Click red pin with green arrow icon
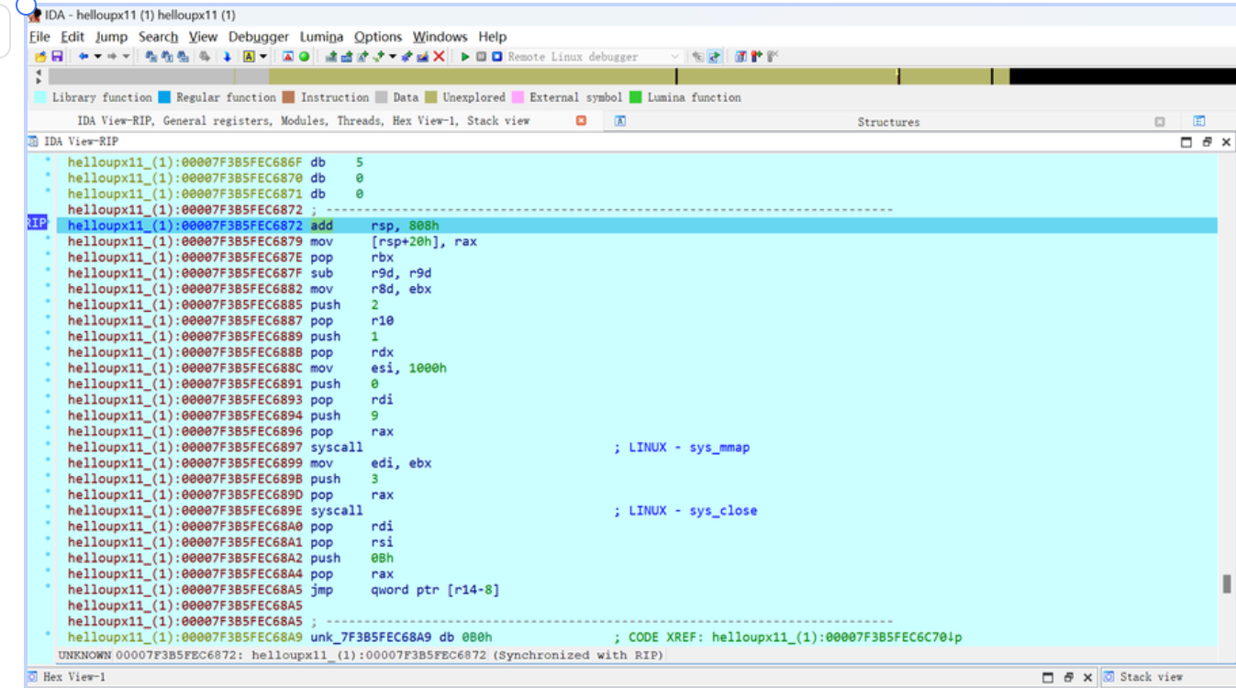This screenshot has width=1236, height=688. (x=756, y=57)
